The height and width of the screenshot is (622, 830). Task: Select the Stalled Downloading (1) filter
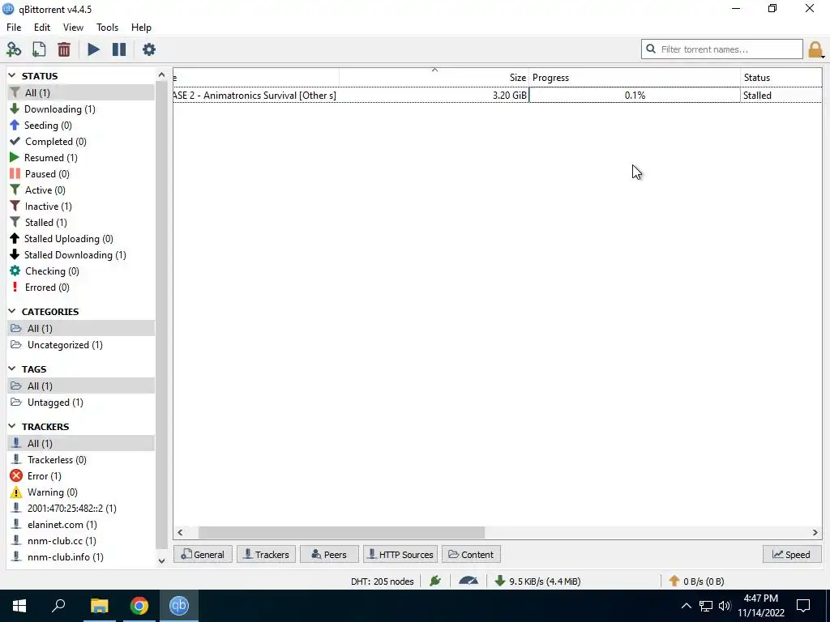(81, 255)
